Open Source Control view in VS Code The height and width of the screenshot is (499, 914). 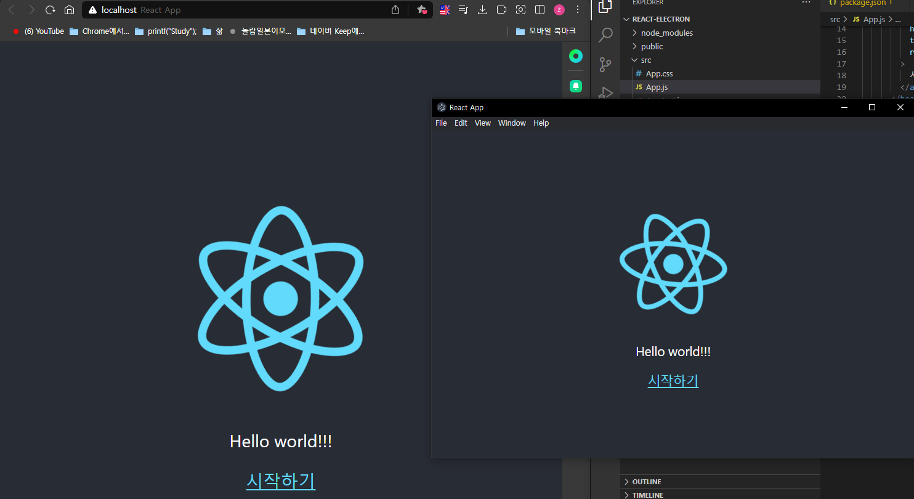click(605, 64)
